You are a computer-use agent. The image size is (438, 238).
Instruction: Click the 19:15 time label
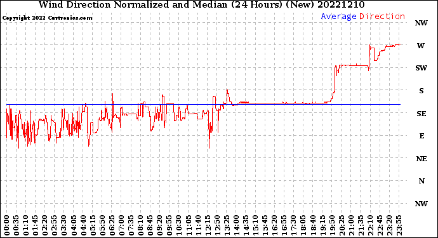322,226
